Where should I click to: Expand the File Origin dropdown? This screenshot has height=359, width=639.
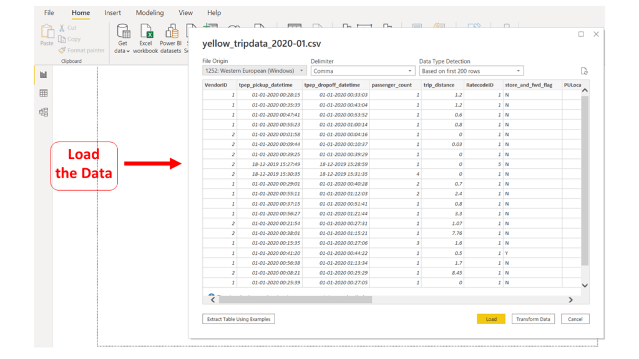255,71
